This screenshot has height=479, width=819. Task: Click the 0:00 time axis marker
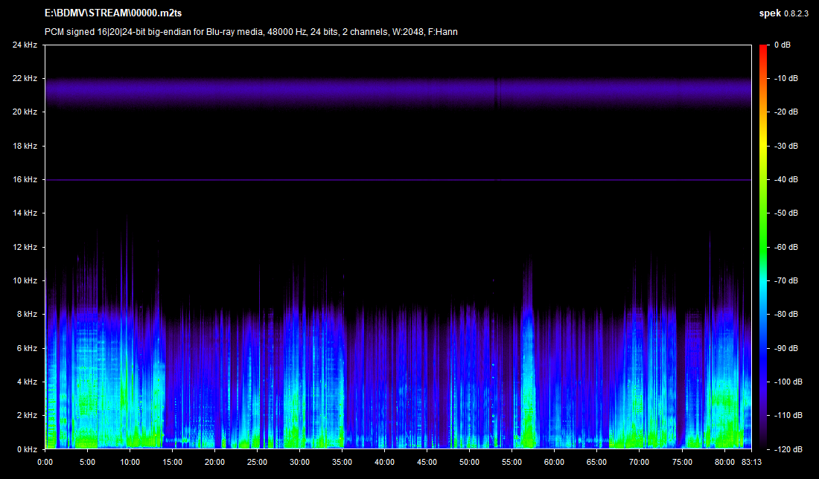point(45,461)
